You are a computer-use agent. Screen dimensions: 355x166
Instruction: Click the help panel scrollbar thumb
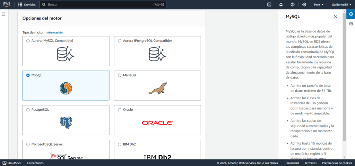[344, 77]
